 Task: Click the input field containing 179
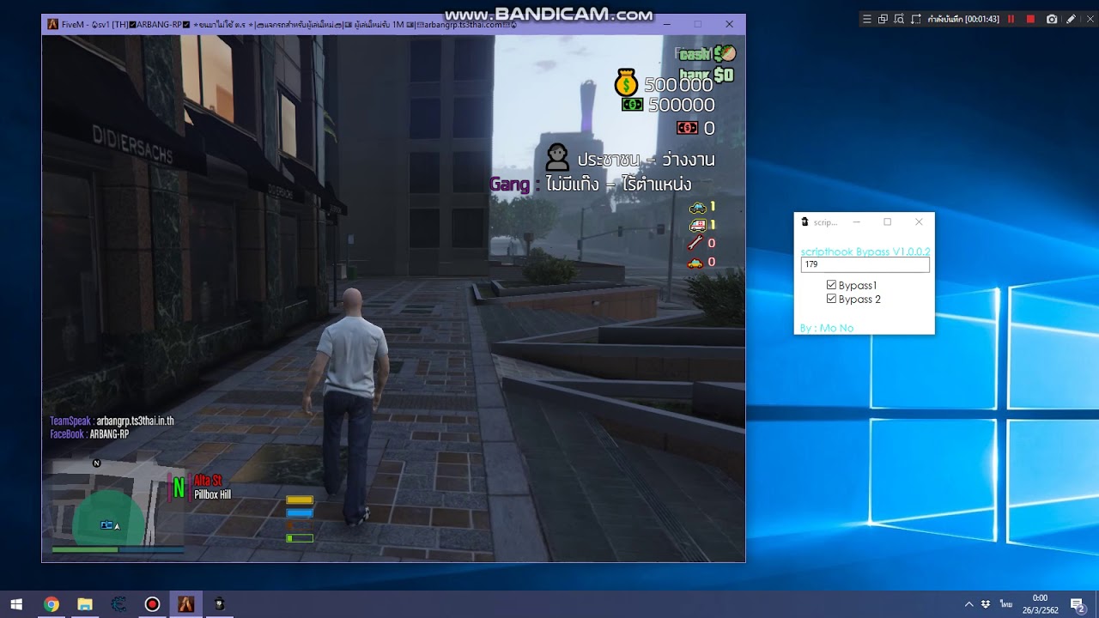865,265
